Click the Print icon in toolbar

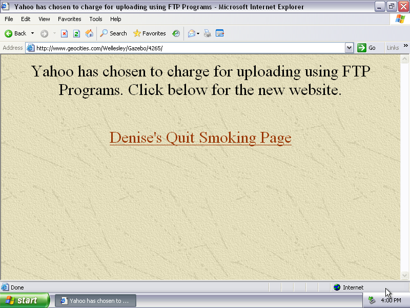click(208, 33)
